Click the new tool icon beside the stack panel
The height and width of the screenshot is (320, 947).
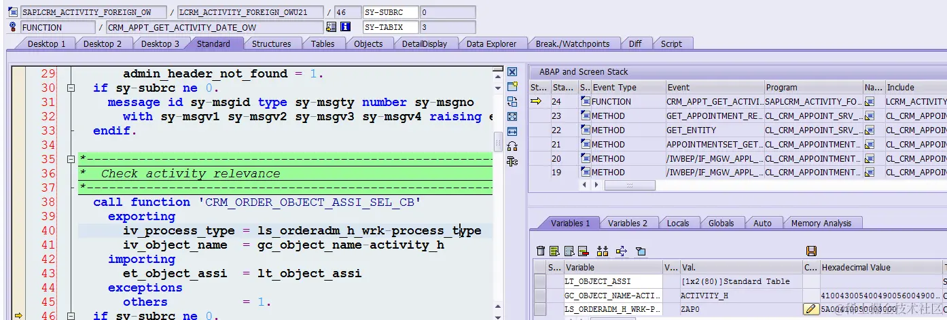[513, 87]
